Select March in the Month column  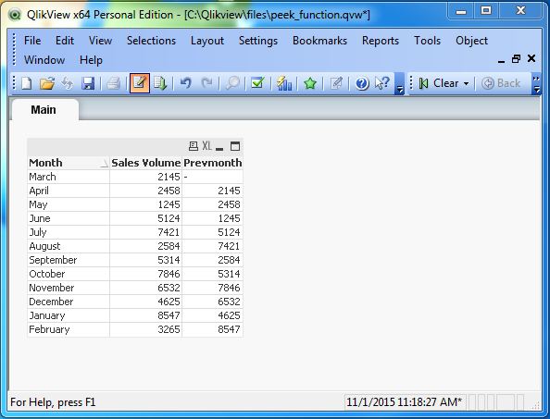coord(69,177)
